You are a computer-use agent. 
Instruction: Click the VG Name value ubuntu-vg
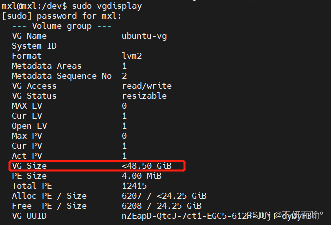144,36
